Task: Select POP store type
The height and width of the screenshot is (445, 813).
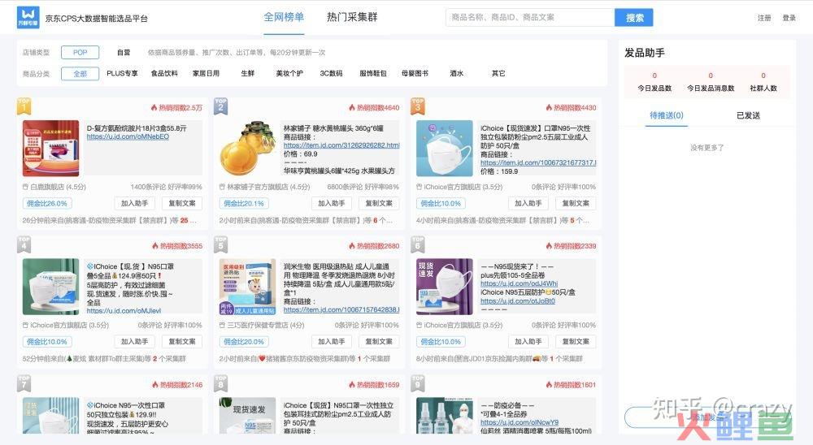Action: (80, 52)
